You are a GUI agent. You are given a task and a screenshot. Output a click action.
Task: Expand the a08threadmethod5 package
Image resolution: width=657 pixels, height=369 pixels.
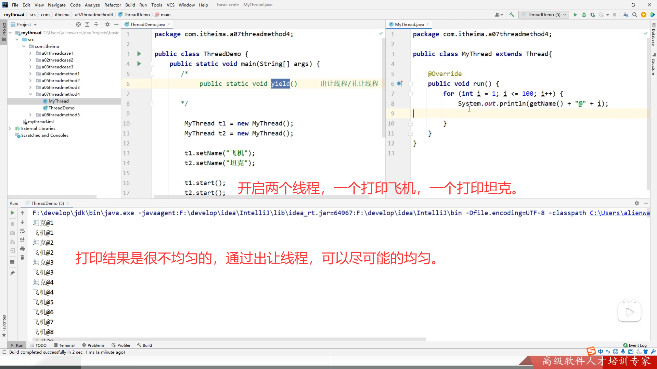coord(30,115)
